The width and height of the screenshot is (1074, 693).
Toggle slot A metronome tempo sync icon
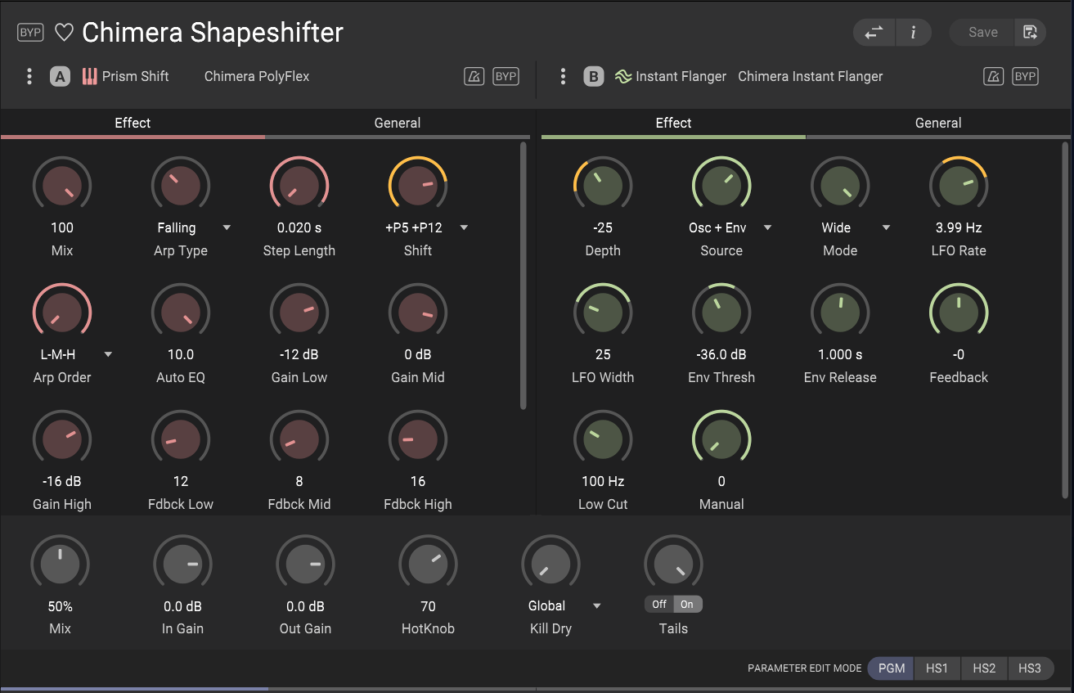coord(474,76)
